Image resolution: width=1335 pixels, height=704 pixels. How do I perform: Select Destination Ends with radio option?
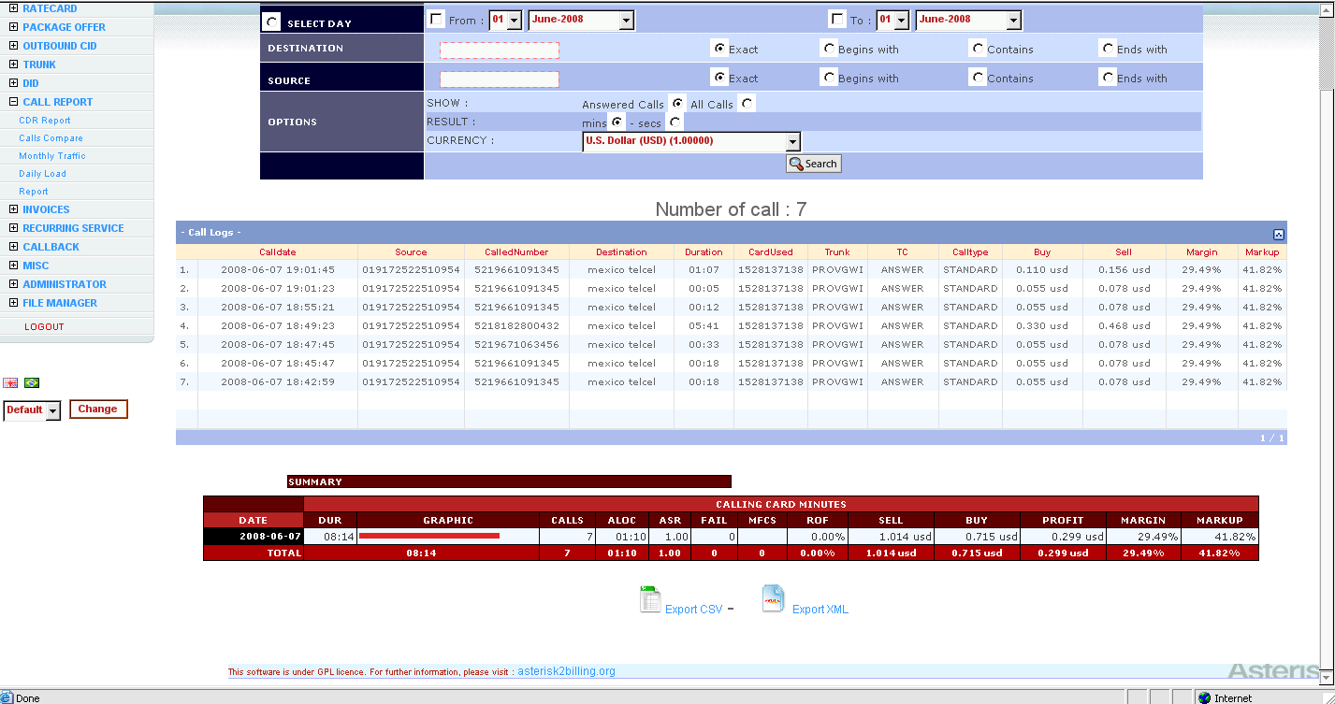[1109, 48]
